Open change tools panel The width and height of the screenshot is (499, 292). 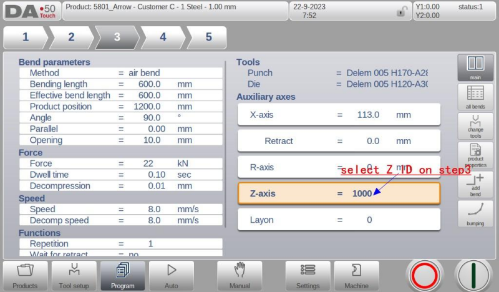click(x=475, y=125)
